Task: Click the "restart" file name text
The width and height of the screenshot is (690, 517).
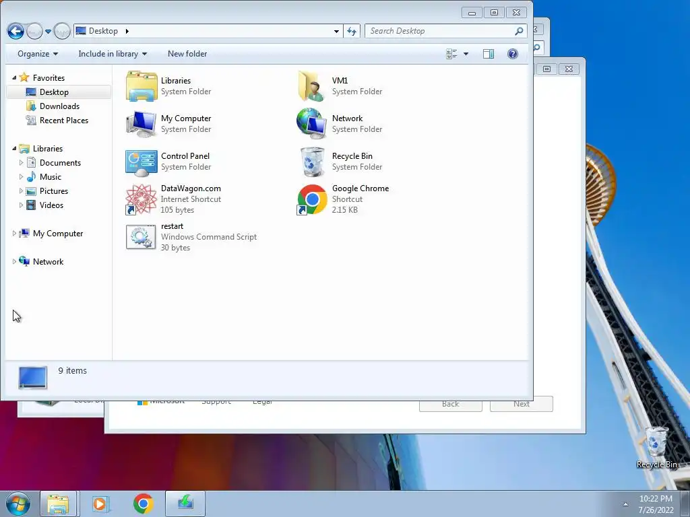Action: click(x=172, y=226)
